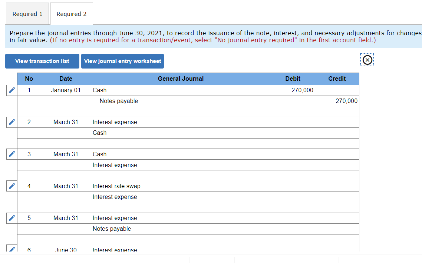The height and width of the screenshot is (263, 422).
Task: Open the transaction list
Action: (42, 61)
